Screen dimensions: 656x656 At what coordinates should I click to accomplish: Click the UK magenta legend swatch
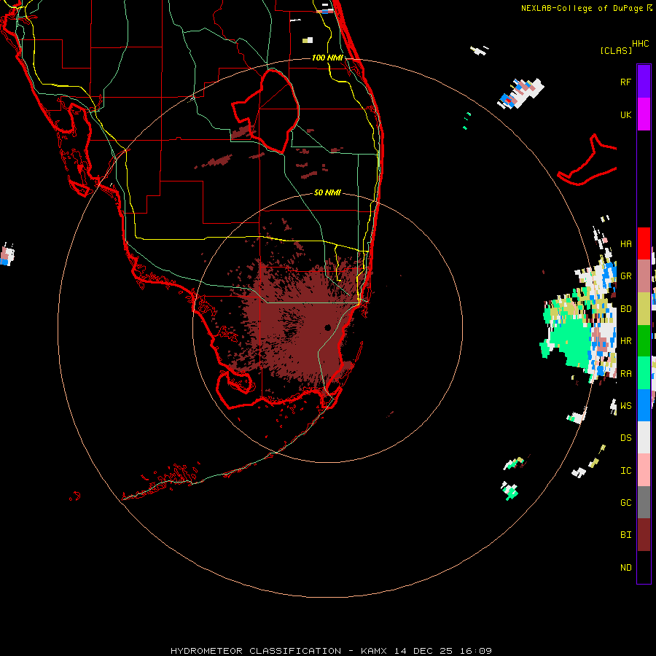click(644, 114)
